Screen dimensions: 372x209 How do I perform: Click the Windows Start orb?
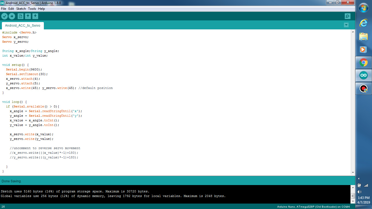click(363, 8)
